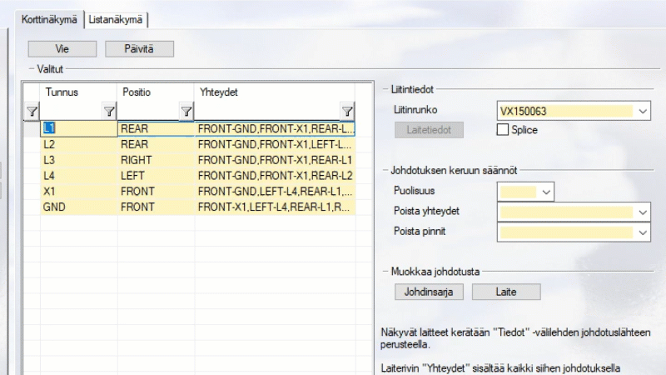Click the Yhteydet column header
Image resolution: width=666 pixels, height=375 pixels.
[275, 92]
